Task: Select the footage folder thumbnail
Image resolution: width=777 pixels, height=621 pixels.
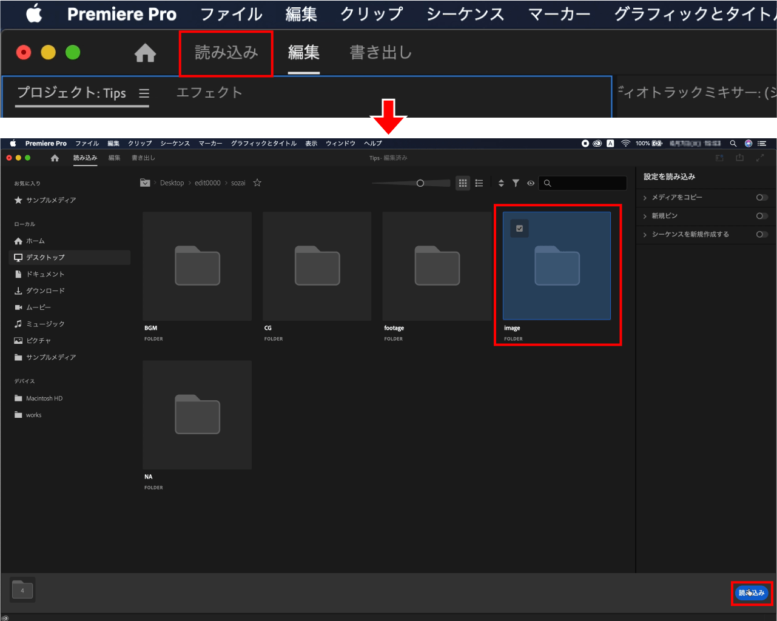Action: coord(437,266)
